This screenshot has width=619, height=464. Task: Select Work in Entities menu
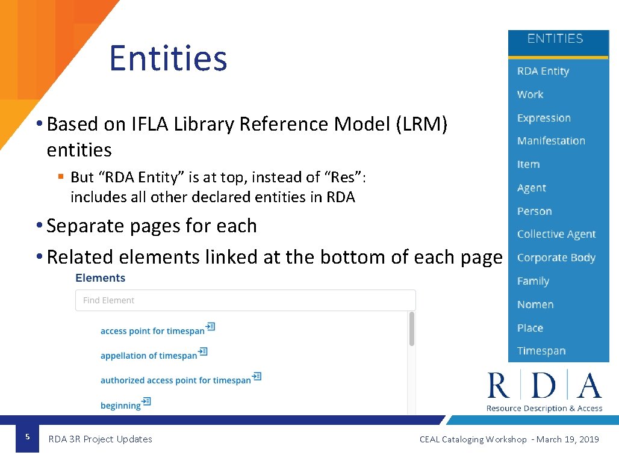point(530,94)
